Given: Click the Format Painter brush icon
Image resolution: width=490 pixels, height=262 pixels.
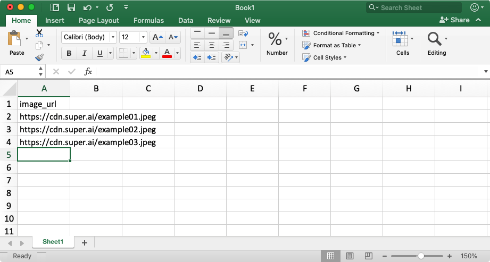Looking at the screenshot, I should (39, 57).
